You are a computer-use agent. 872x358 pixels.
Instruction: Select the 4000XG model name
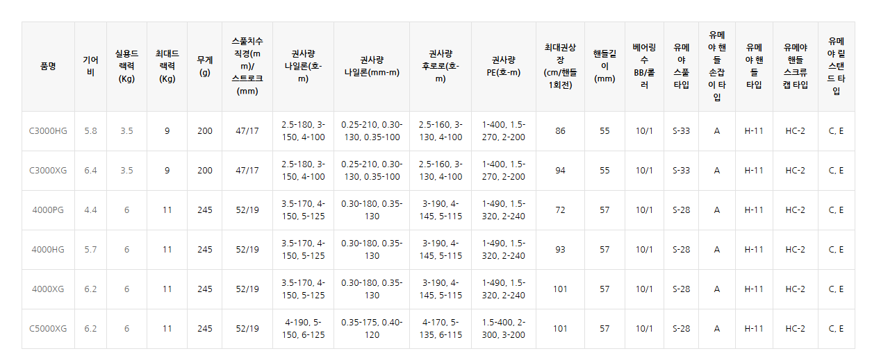(48, 289)
